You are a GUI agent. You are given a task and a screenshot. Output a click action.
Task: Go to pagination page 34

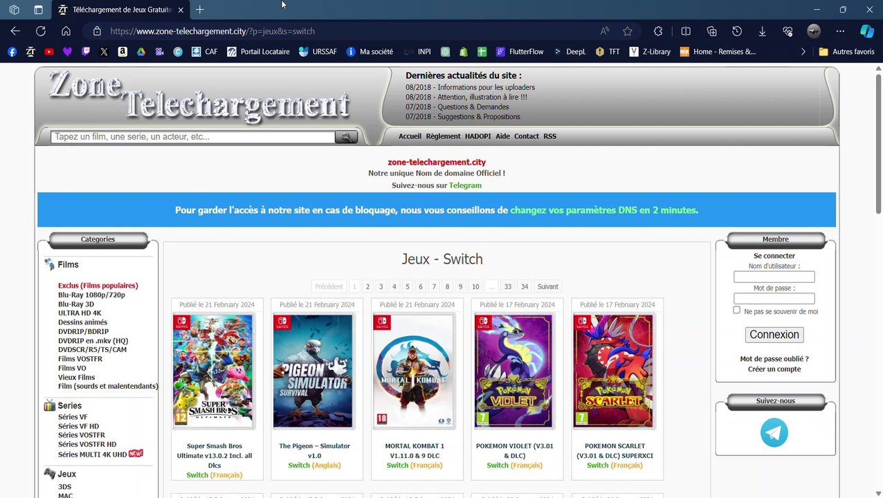click(x=525, y=286)
